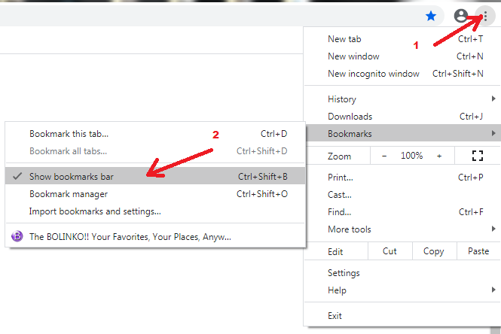Screen dimensions: 501x334
Task: Open Chrome Settings
Action: click(344, 273)
